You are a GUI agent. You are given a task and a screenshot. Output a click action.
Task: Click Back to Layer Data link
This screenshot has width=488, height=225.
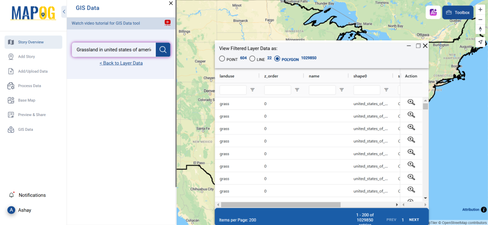[x=121, y=63]
